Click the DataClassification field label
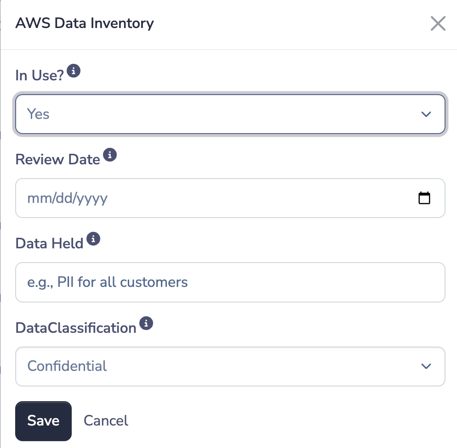This screenshot has height=448, width=457. pos(76,328)
